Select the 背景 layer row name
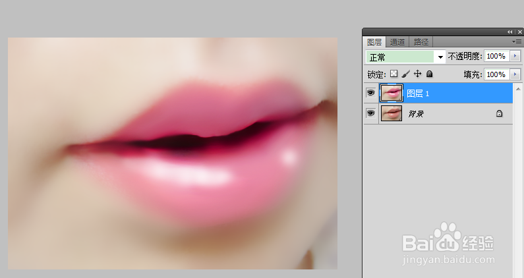 [x=416, y=114]
